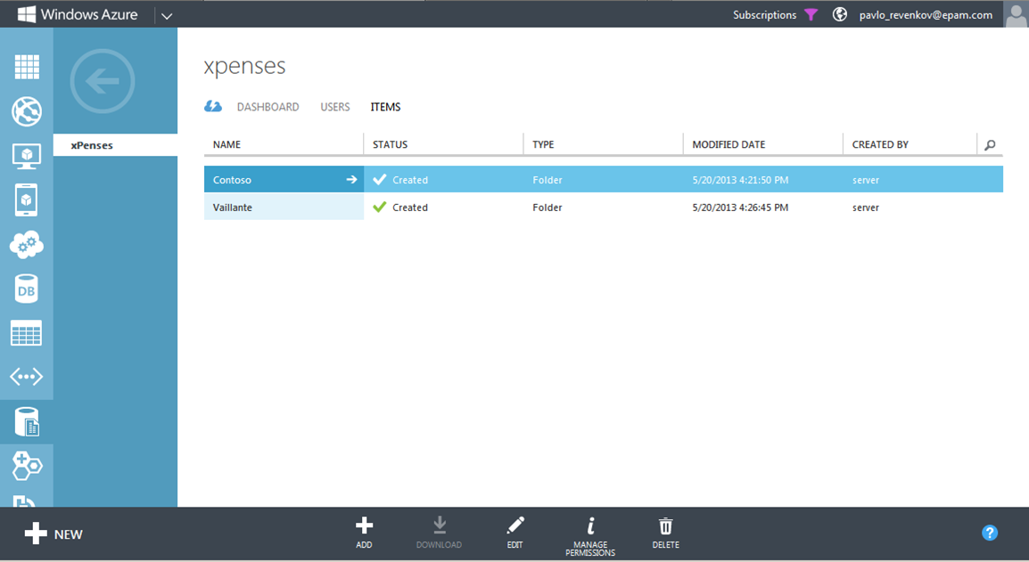Open Cloud Services gear-cloud icon in sidebar

[27, 245]
